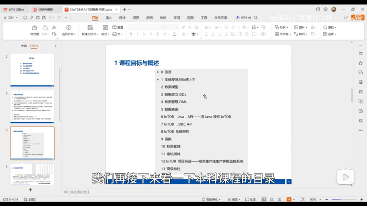Click the Undo arrow icon
The width and height of the screenshot is (367, 206).
50,18
